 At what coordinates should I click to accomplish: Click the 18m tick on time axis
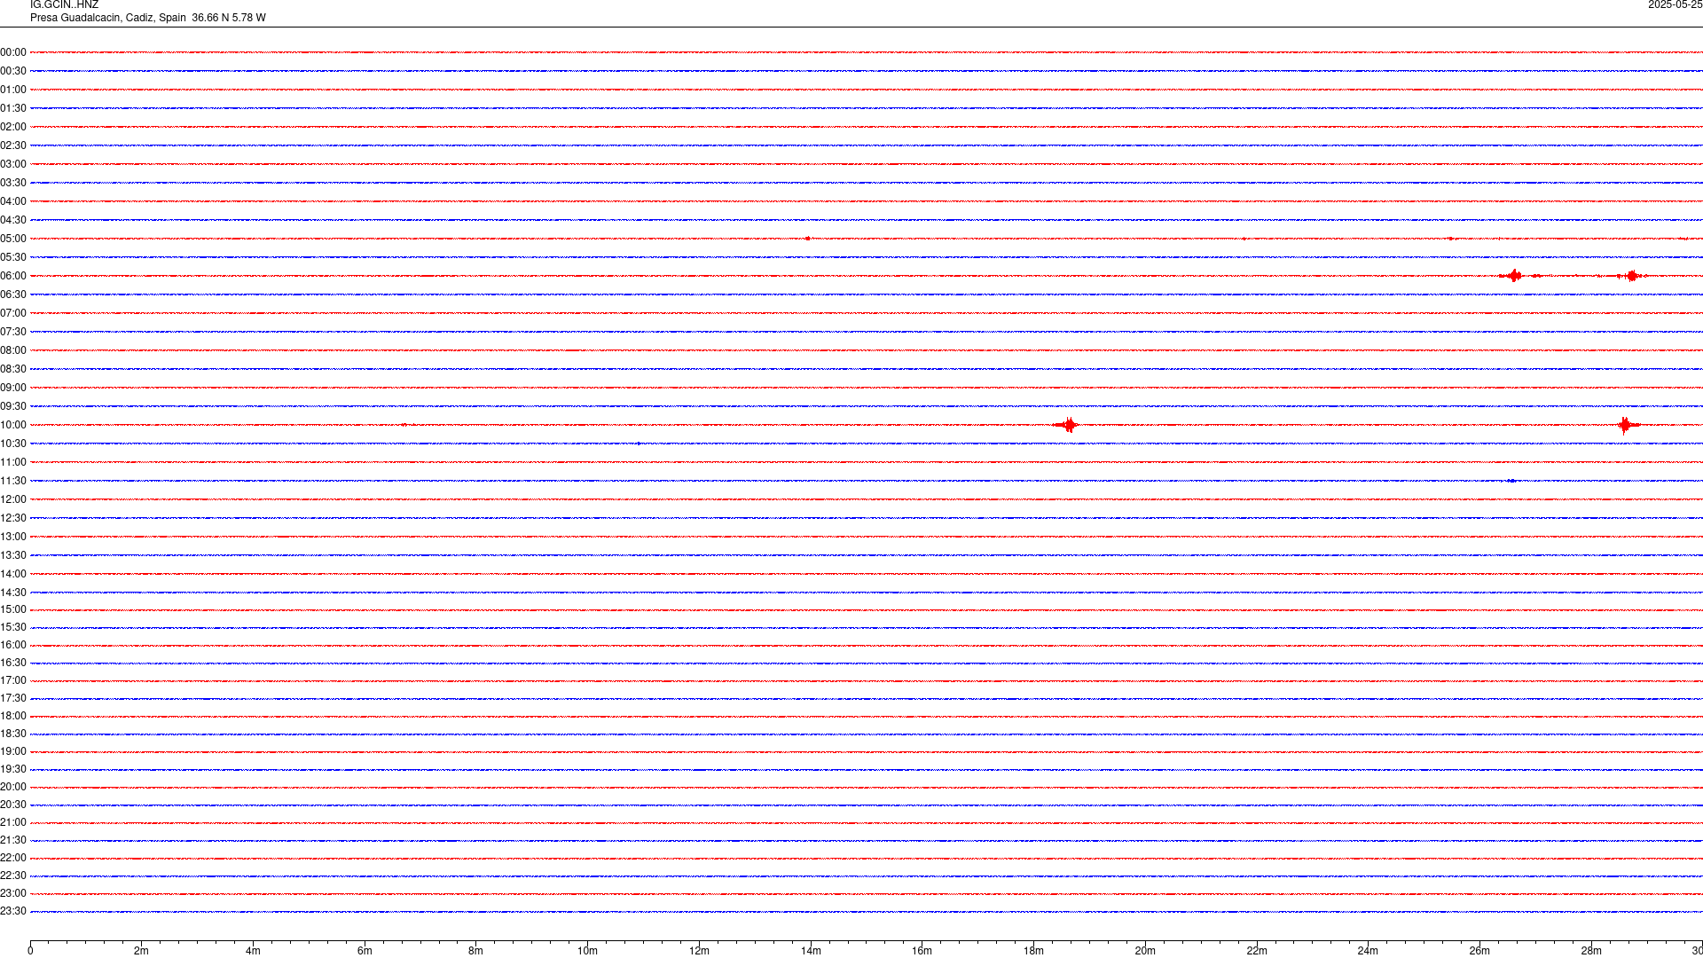pos(1033,951)
